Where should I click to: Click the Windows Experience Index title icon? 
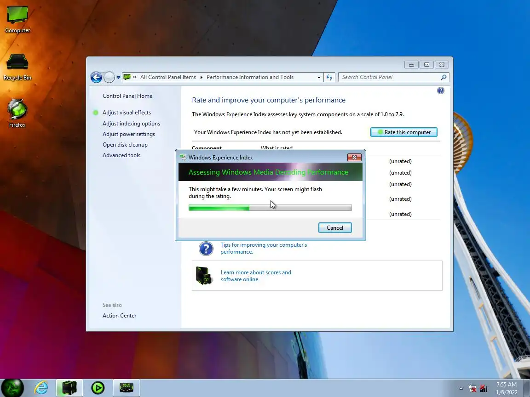point(183,157)
